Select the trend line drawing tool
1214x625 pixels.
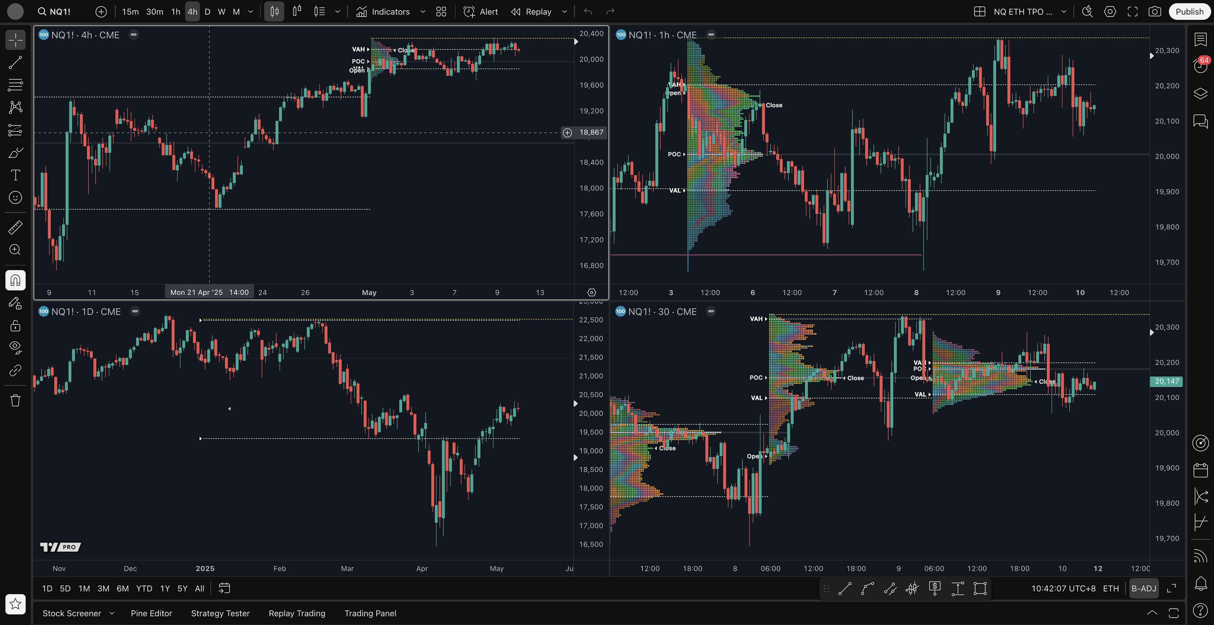pos(15,63)
